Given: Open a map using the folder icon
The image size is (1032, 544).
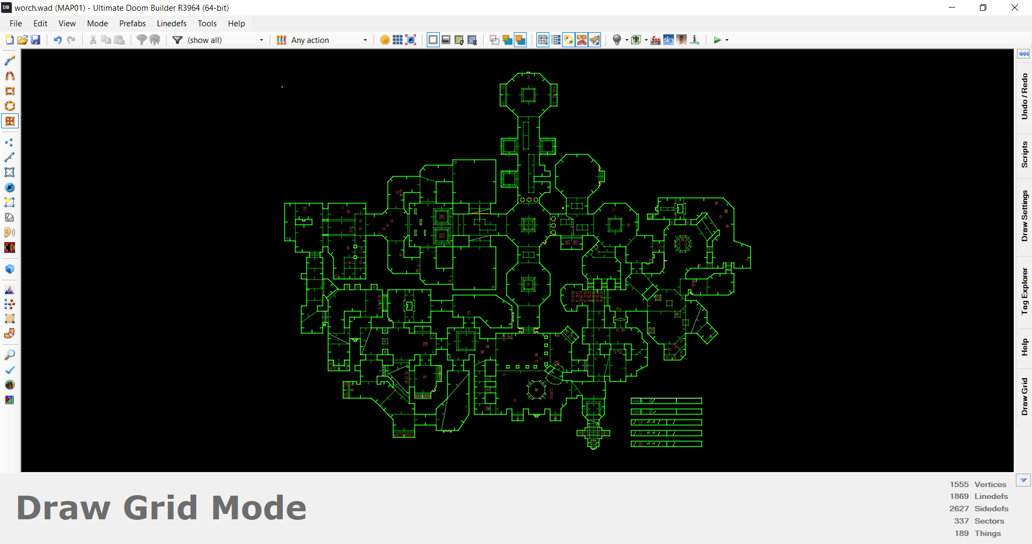Looking at the screenshot, I should coord(23,40).
